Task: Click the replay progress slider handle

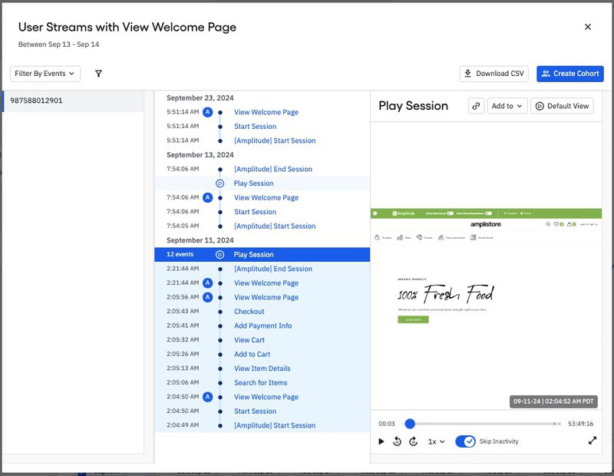Action: (x=410, y=424)
